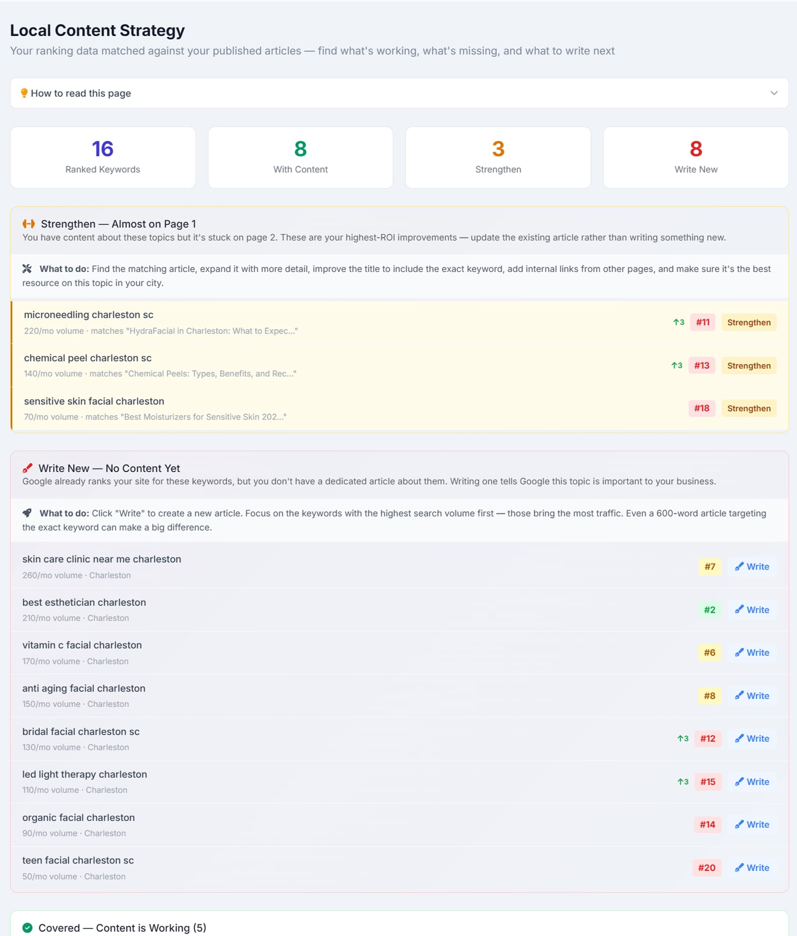Select the microneedling charleston sc keyword
This screenshot has height=936, width=797.
click(89, 315)
